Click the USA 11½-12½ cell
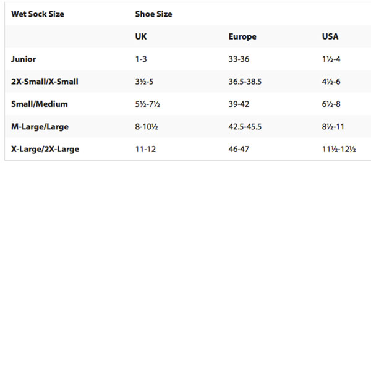 339,149
